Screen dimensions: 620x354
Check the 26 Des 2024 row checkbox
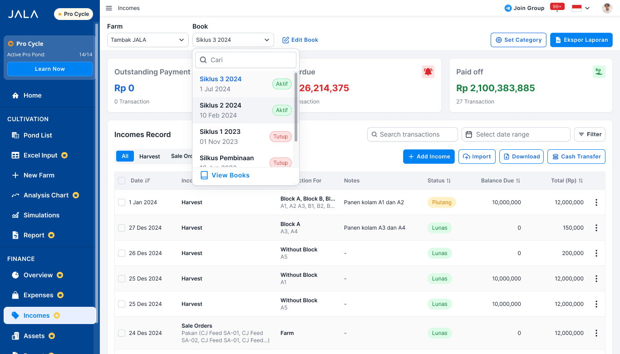click(122, 253)
